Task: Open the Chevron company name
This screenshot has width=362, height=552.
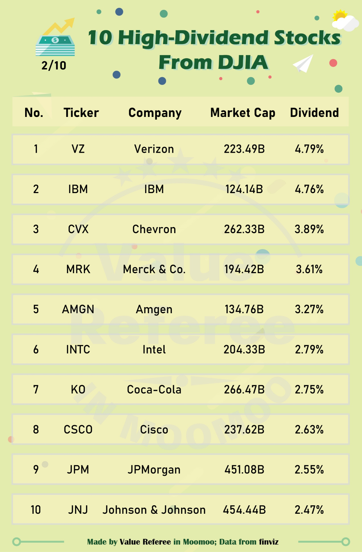Action: click(x=154, y=229)
